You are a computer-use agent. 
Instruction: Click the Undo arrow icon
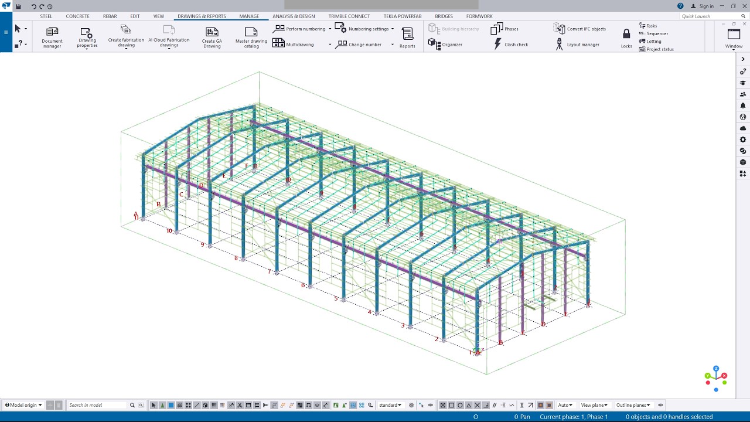click(x=33, y=6)
